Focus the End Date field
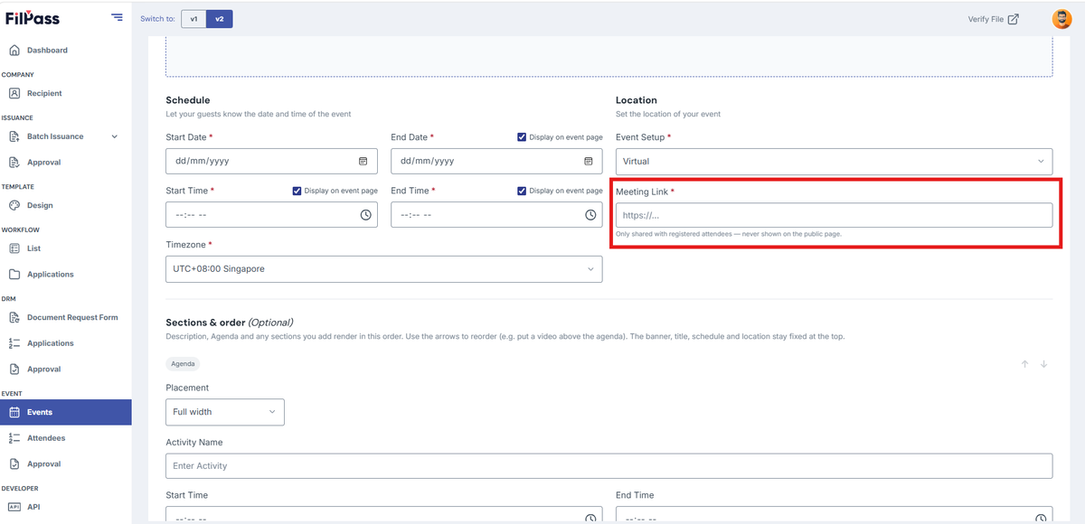 coord(496,161)
